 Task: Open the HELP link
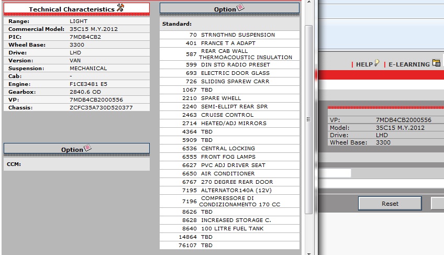pyautogui.click(x=364, y=64)
